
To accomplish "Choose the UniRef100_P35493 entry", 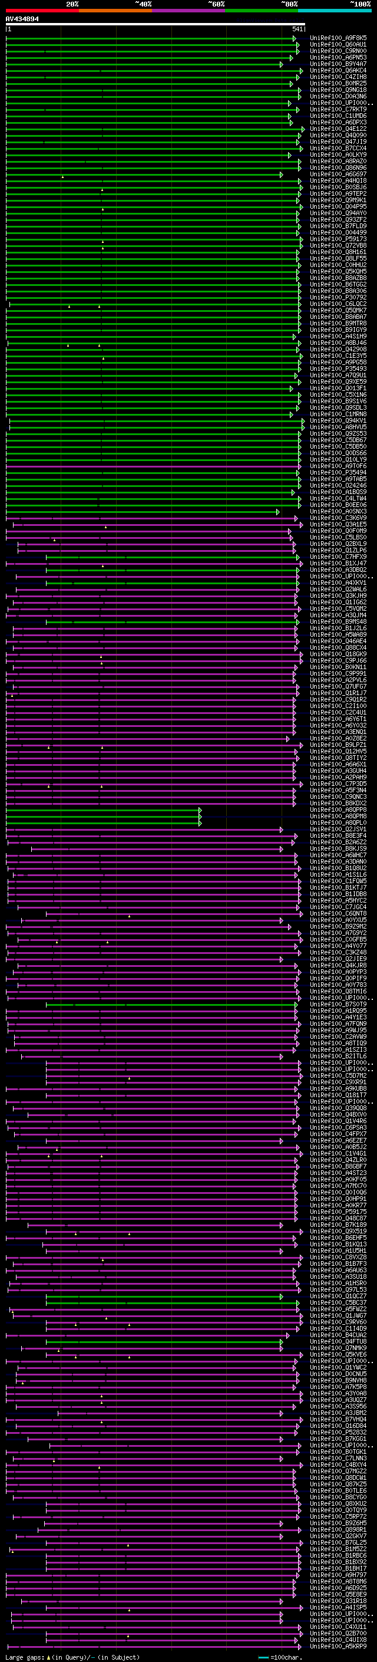I will [x=338, y=369].
